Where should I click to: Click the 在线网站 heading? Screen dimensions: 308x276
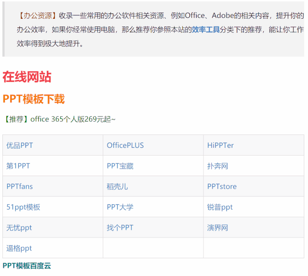[x=27, y=77]
